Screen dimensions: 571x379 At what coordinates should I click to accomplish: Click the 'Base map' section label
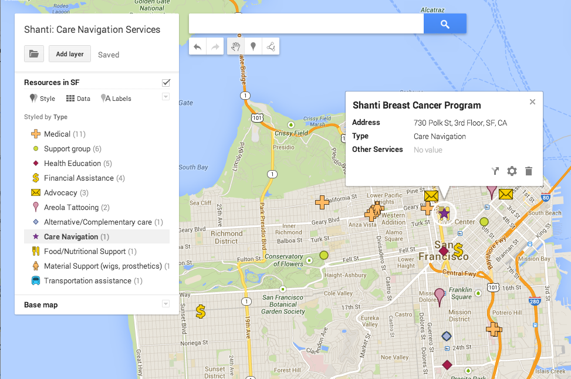(41, 304)
